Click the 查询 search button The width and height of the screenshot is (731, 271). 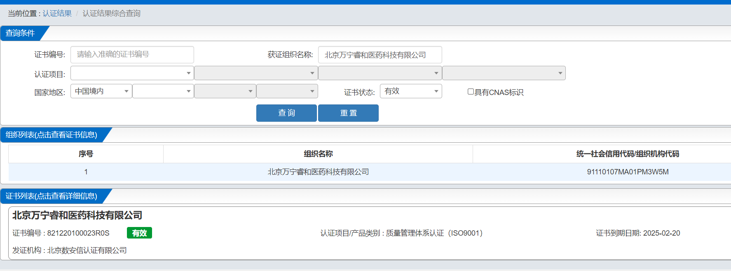(x=286, y=113)
